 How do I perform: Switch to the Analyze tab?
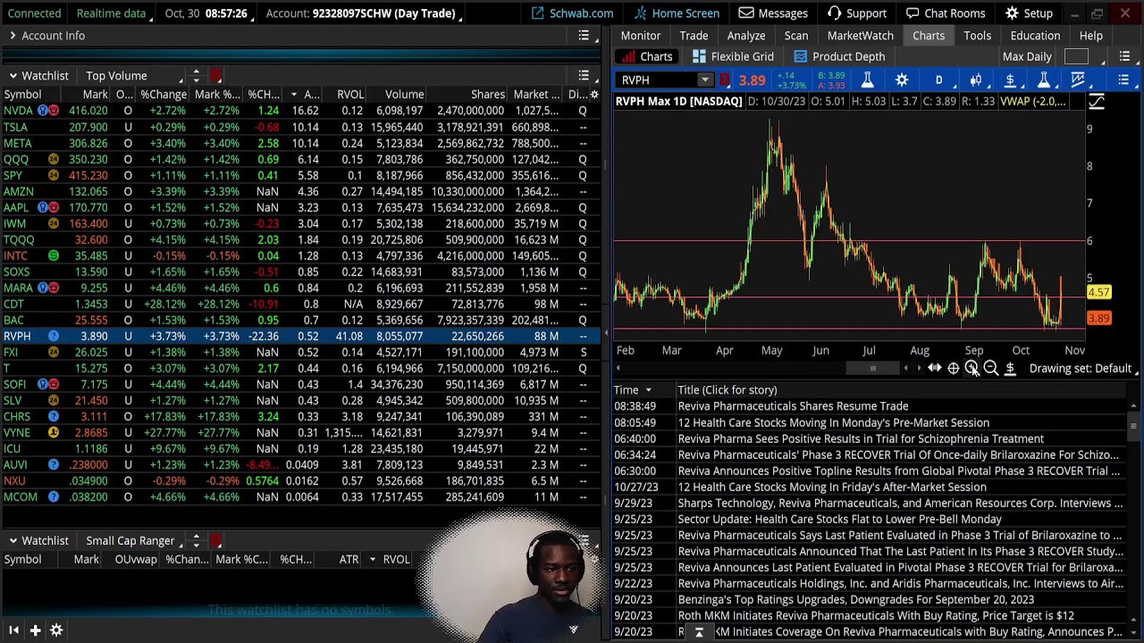[746, 36]
